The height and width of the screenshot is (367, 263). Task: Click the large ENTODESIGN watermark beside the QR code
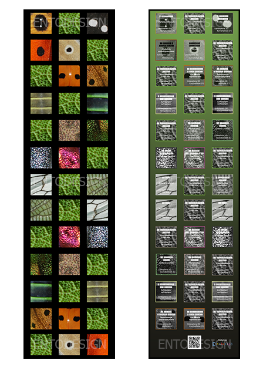click(194, 344)
